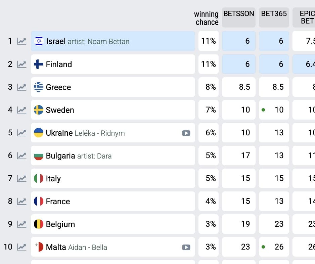This screenshot has height=264, width=315.
Task: Play Ukraine's Leléka - Ridnym video
Action: [186, 133]
